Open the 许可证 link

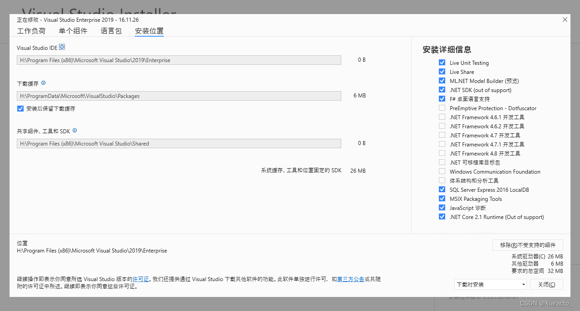(141, 279)
